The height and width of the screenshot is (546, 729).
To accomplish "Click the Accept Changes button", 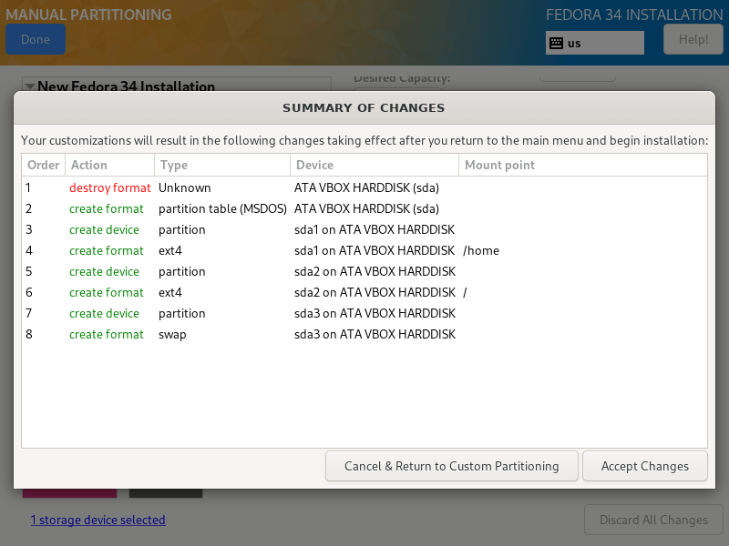I will coord(644,466).
